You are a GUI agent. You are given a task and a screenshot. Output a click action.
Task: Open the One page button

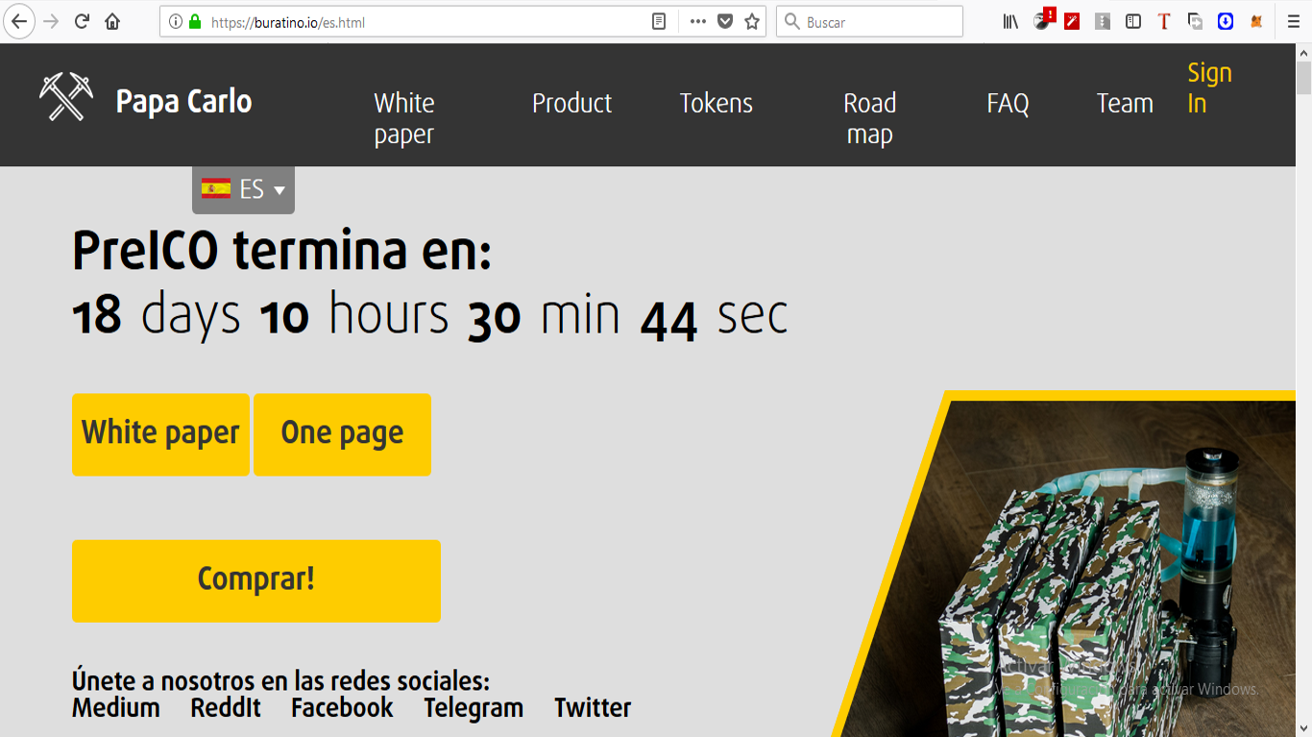click(x=342, y=434)
